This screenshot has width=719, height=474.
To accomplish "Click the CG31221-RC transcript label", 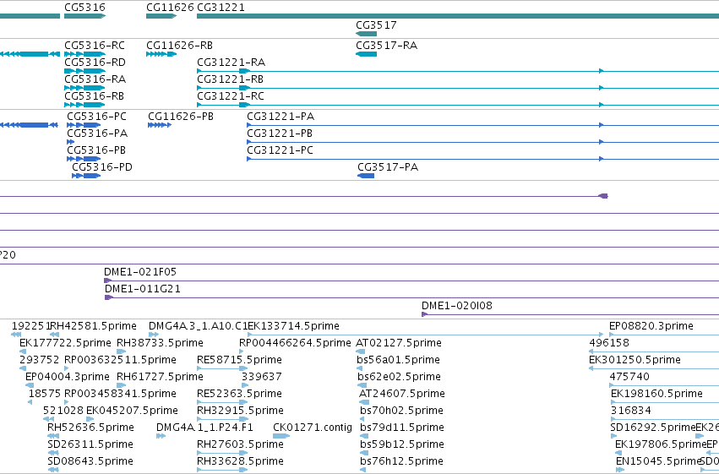I will click(231, 96).
